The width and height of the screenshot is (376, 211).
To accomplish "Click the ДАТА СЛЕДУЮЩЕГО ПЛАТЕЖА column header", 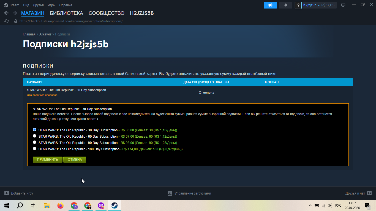I will tap(206, 82).
